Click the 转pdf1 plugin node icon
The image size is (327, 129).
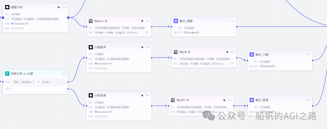[173, 100]
